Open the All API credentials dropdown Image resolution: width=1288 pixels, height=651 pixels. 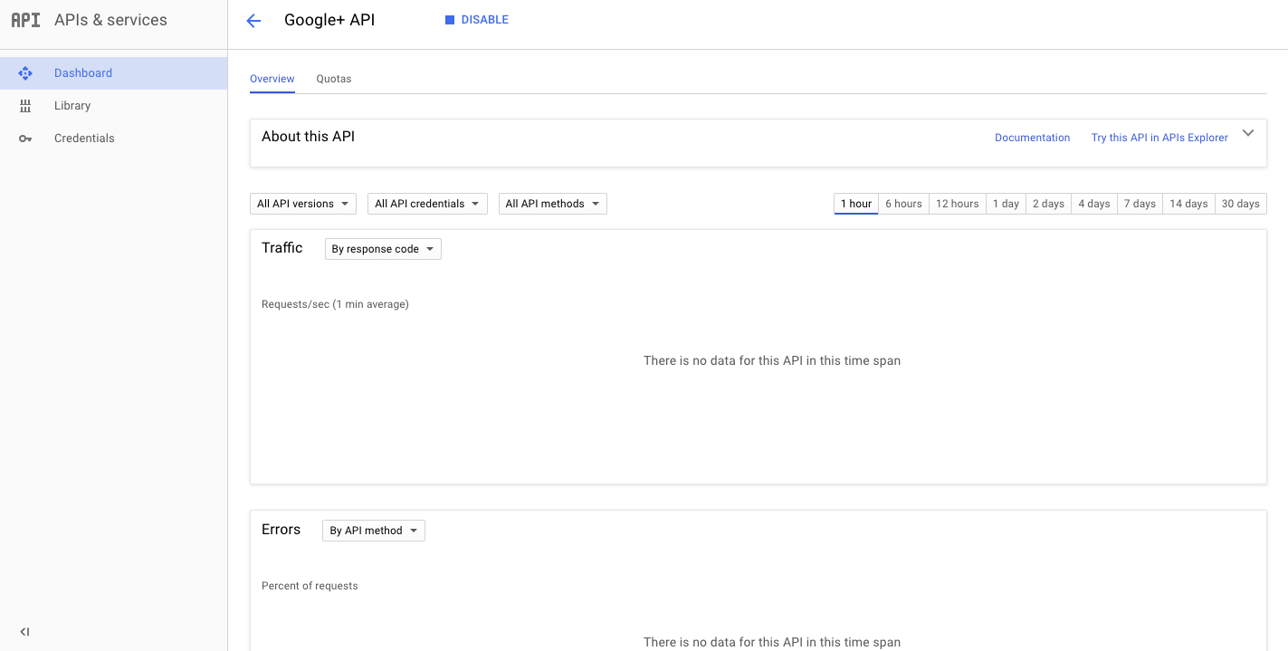click(427, 204)
